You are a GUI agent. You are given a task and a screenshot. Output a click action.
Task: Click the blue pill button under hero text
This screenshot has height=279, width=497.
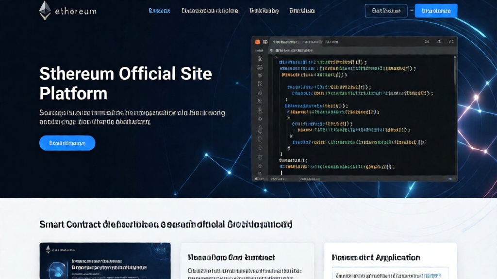coord(67,143)
